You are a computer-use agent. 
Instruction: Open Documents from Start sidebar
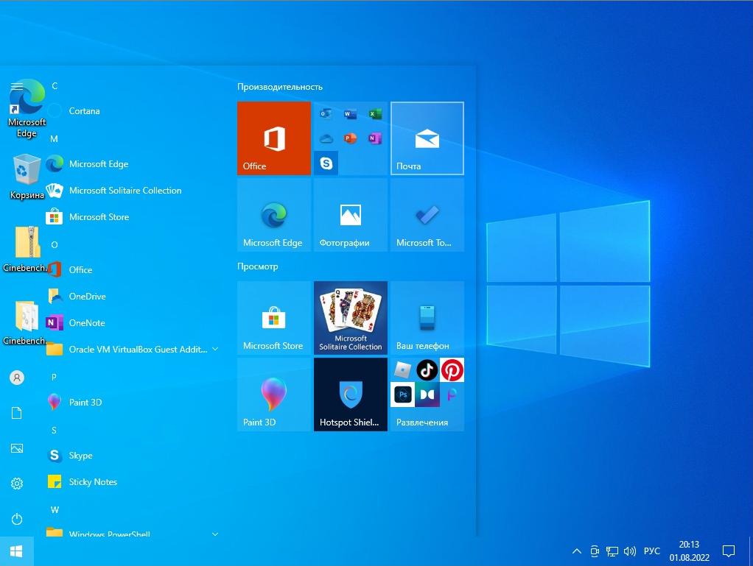[x=17, y=413]
